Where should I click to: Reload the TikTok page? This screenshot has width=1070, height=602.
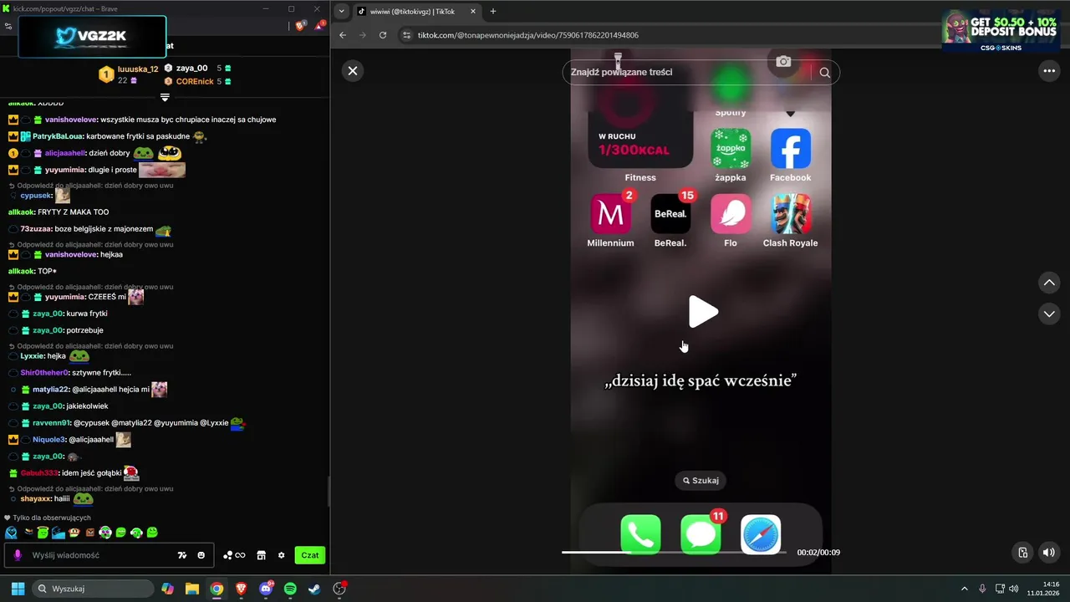(x=383, y=35)
